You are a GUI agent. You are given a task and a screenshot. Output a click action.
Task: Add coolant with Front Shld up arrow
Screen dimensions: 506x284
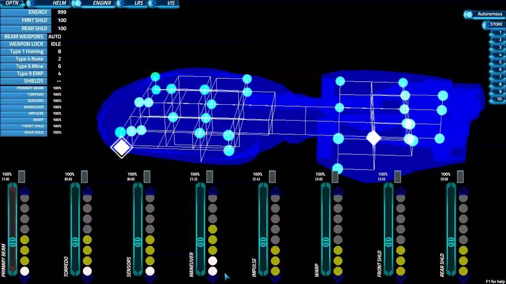pyautogui.click(x=400, y=191)
